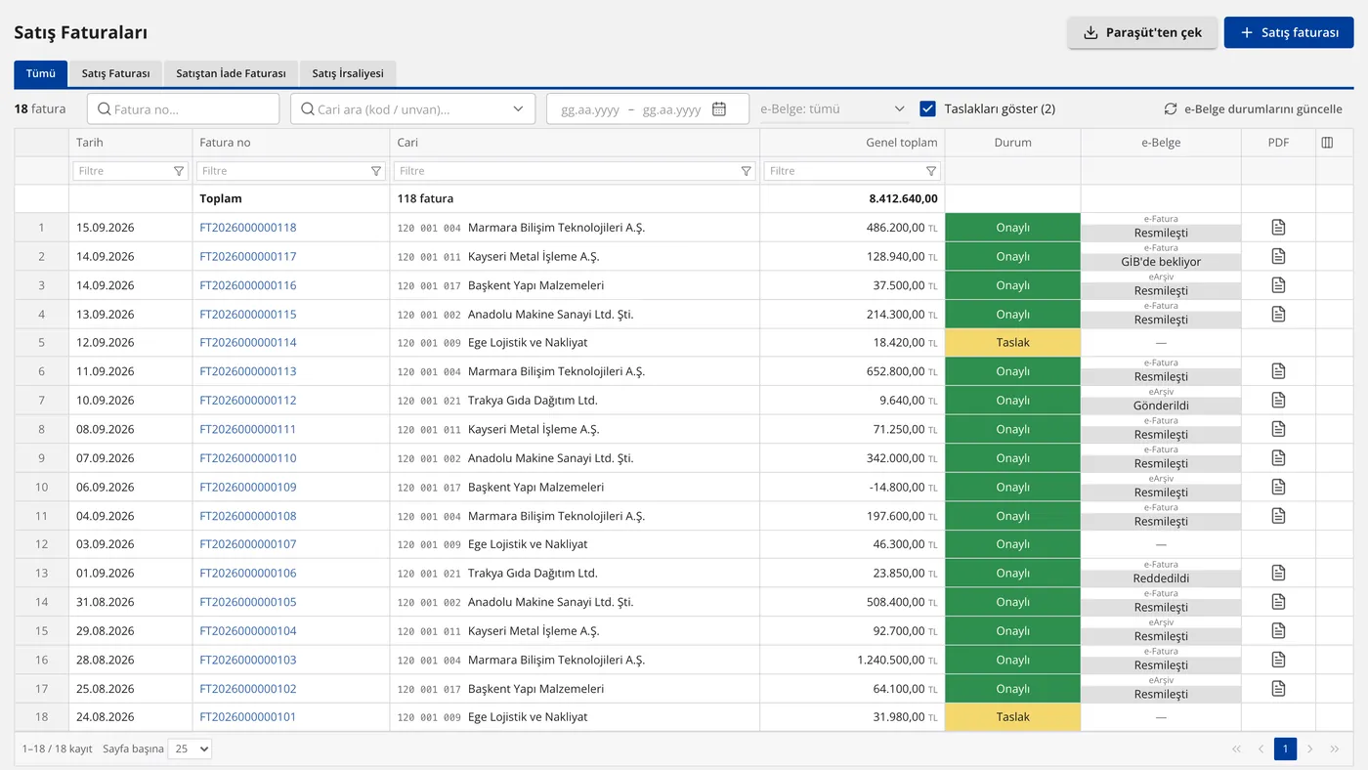This screenshot has width=1368, height=770.
Task: Click the Genel toplam column header
Action: [x=852, y=143]
